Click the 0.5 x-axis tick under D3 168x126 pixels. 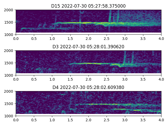click(x=34, y=79)
